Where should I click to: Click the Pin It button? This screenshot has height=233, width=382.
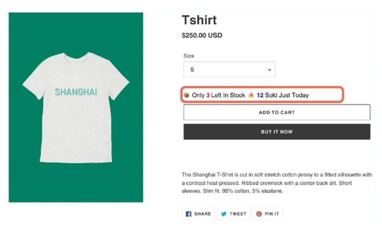267,214
